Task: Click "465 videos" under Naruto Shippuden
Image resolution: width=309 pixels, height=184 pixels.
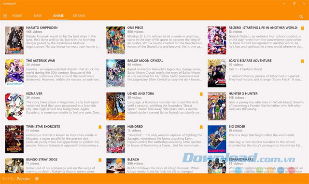Action: (34, 32)
